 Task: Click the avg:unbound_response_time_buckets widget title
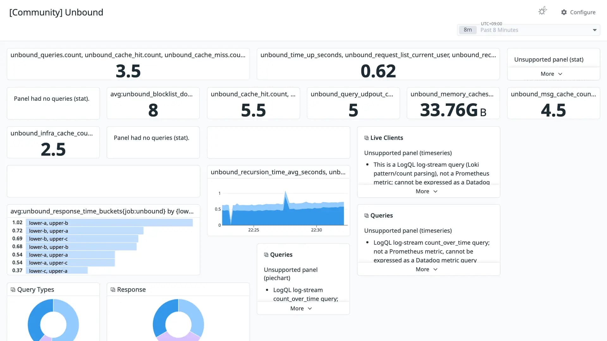pos(102,211)
